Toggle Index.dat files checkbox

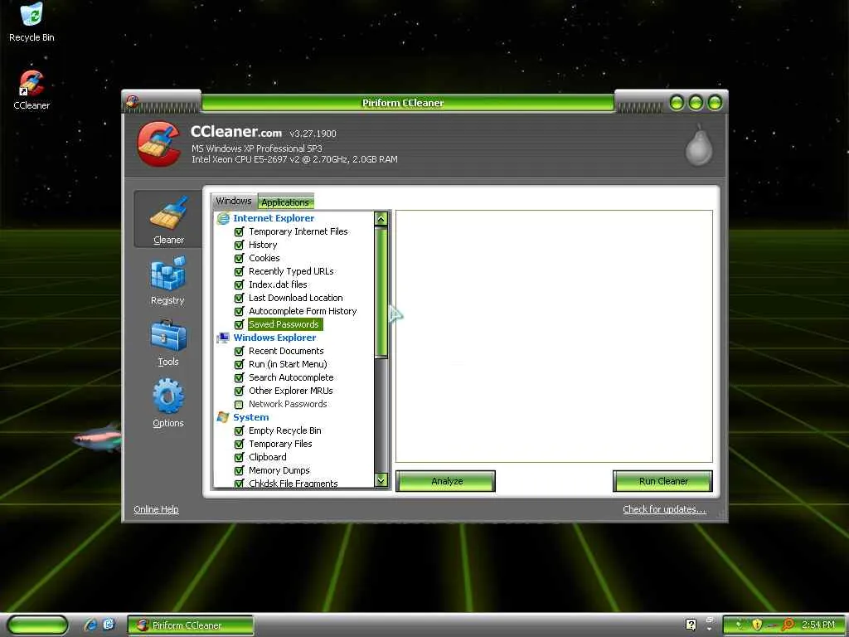[x=239, y=285]
